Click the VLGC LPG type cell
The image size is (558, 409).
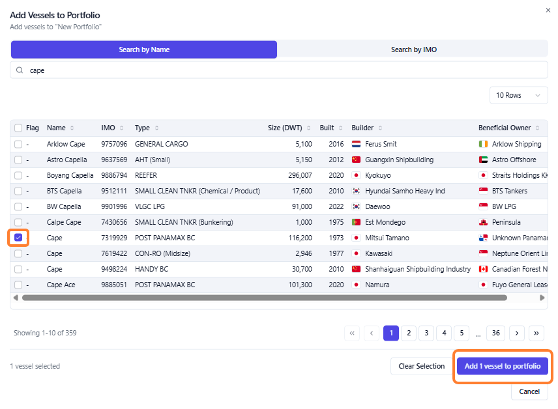[150, 207]
